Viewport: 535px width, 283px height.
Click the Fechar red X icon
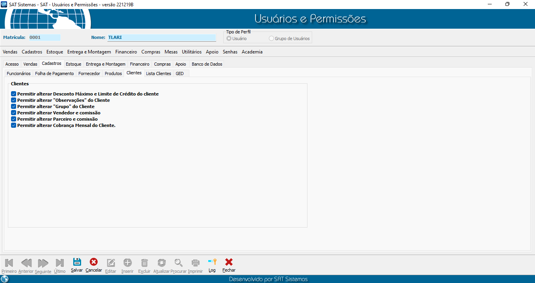pyautogui.click(x=229, y=263)
